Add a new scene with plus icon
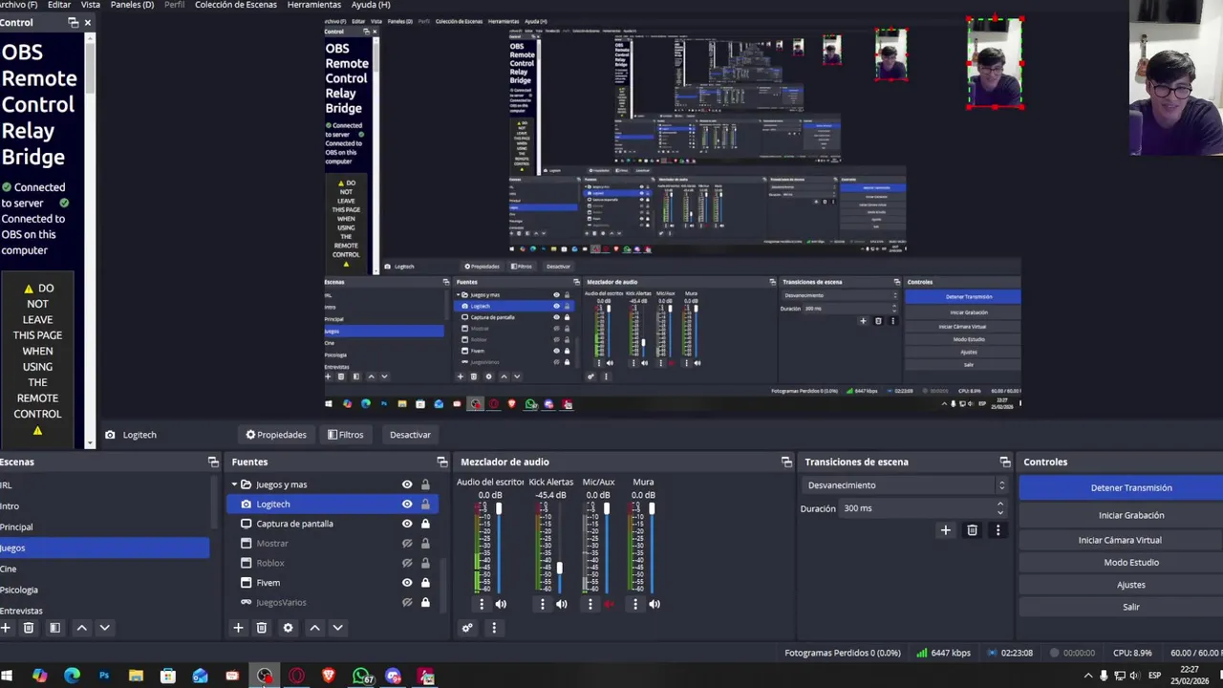The width and height of the screenshot is (1223, 688). (x=6, y=628)
